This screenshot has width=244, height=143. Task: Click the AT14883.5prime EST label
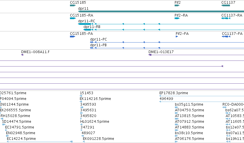point(190,127)
